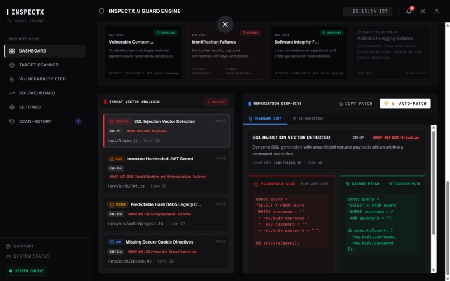
Task: Click the warning icon on Audit Policy card
Action: click(359, 32)
